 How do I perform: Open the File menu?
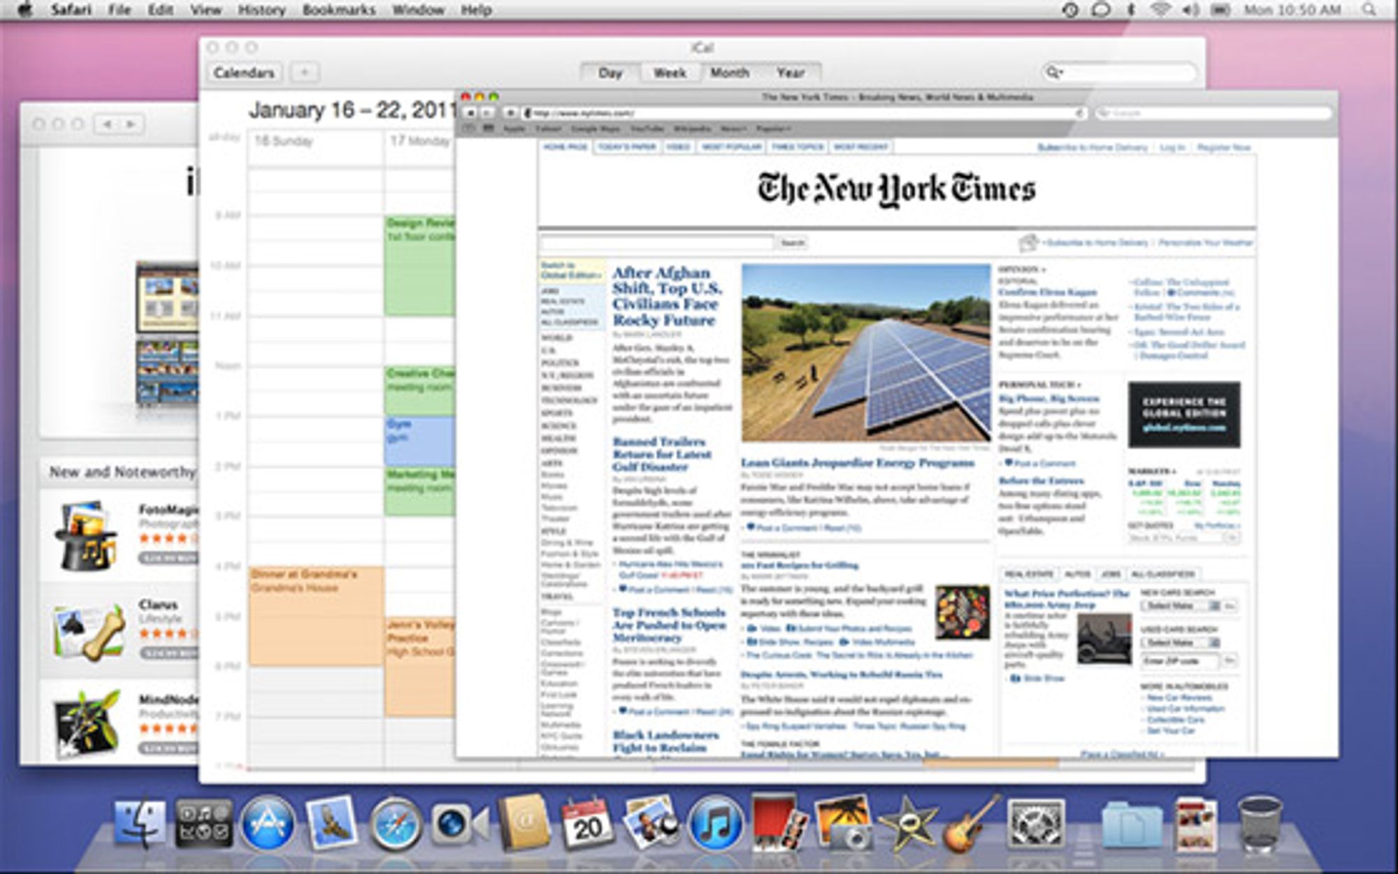click(120, 10)
